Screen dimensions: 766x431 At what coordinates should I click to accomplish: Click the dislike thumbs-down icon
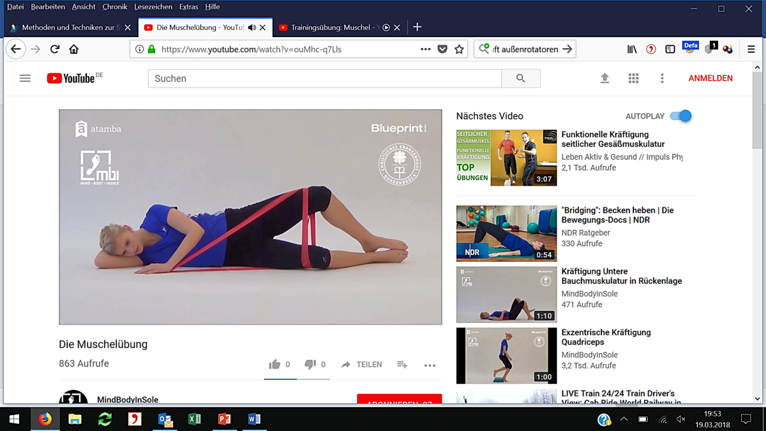310,365
